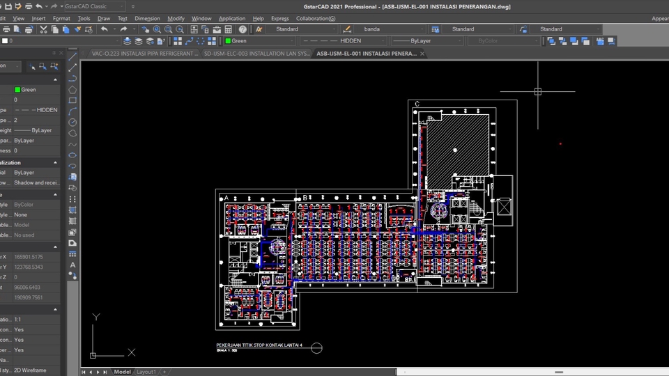Open the ByLayer lineweight dropdown
The image size is (669, 376).
[x=427, y=41]
